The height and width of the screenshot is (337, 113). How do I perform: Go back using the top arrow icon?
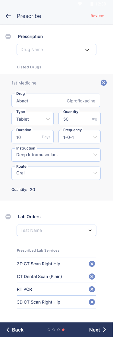coord(8,16)
